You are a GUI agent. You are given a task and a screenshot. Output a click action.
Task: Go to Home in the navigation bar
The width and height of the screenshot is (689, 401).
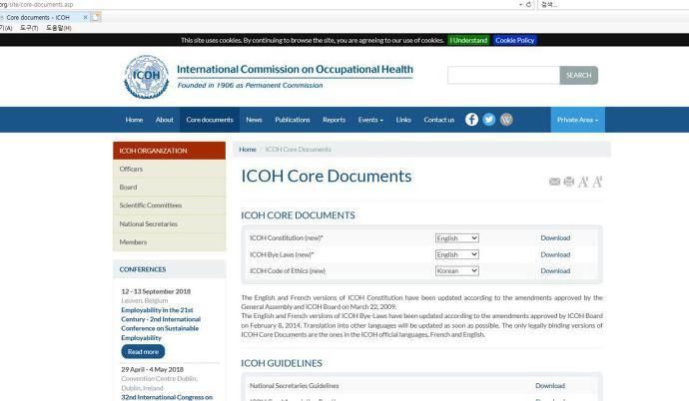tap(134, 120)
